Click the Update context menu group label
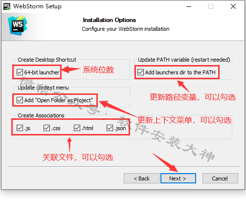This screenshot has width=246, height=201. (x=43, y=88)
